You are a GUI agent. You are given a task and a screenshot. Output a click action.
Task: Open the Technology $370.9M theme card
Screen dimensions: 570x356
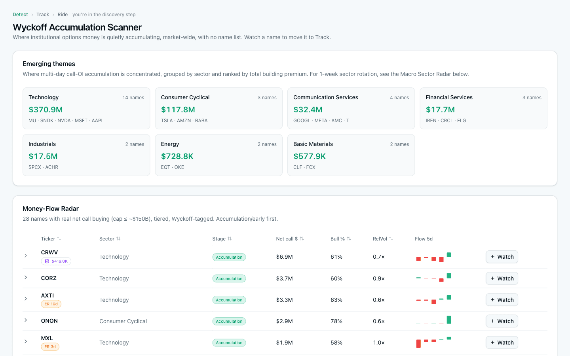point(86,108)
